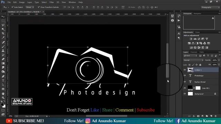Image resolution: width=221 pixels, height=124 pixels.
Task: Select the Move tool in toolbox
Action: click(3, 17)
